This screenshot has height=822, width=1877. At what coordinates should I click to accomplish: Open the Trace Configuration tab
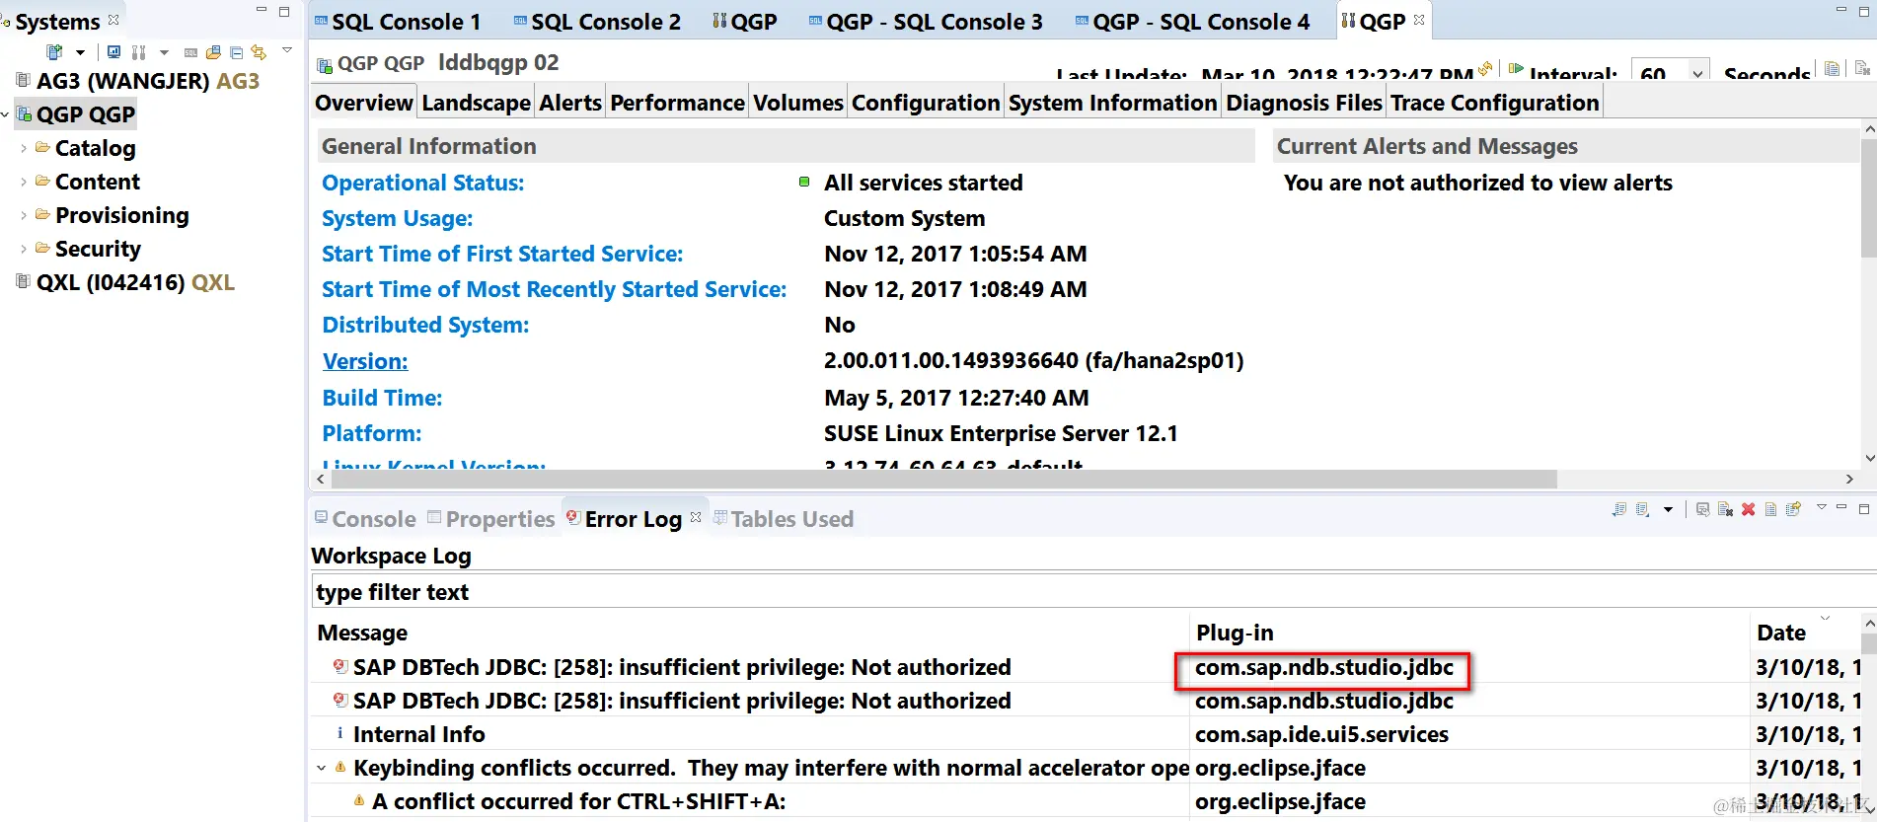click(x=1494, y=103)
